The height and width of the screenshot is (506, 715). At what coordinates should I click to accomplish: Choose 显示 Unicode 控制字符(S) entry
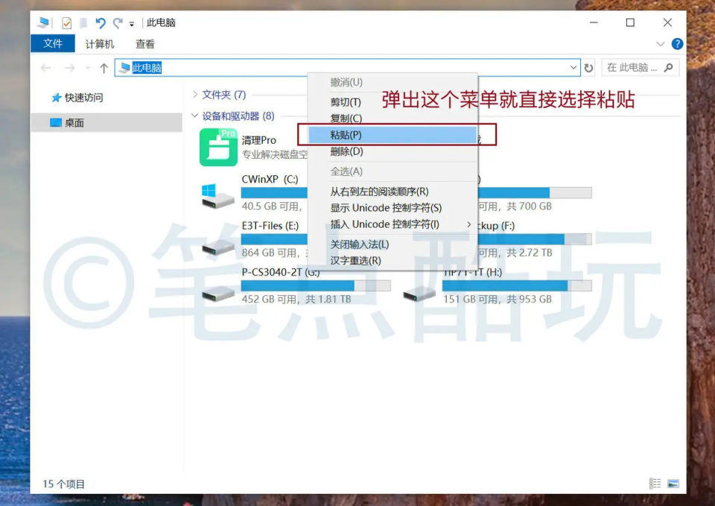point(393,208)
